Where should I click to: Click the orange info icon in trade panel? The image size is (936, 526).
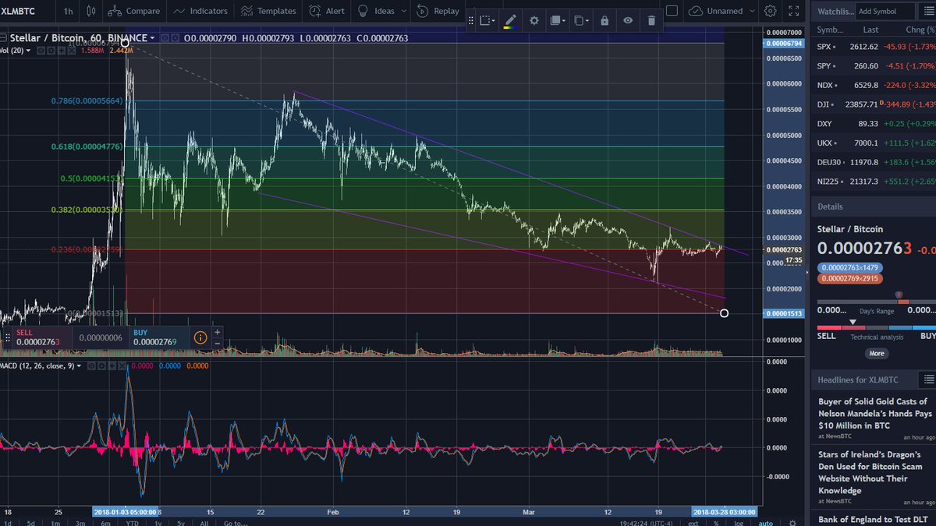tap(200, 337)
